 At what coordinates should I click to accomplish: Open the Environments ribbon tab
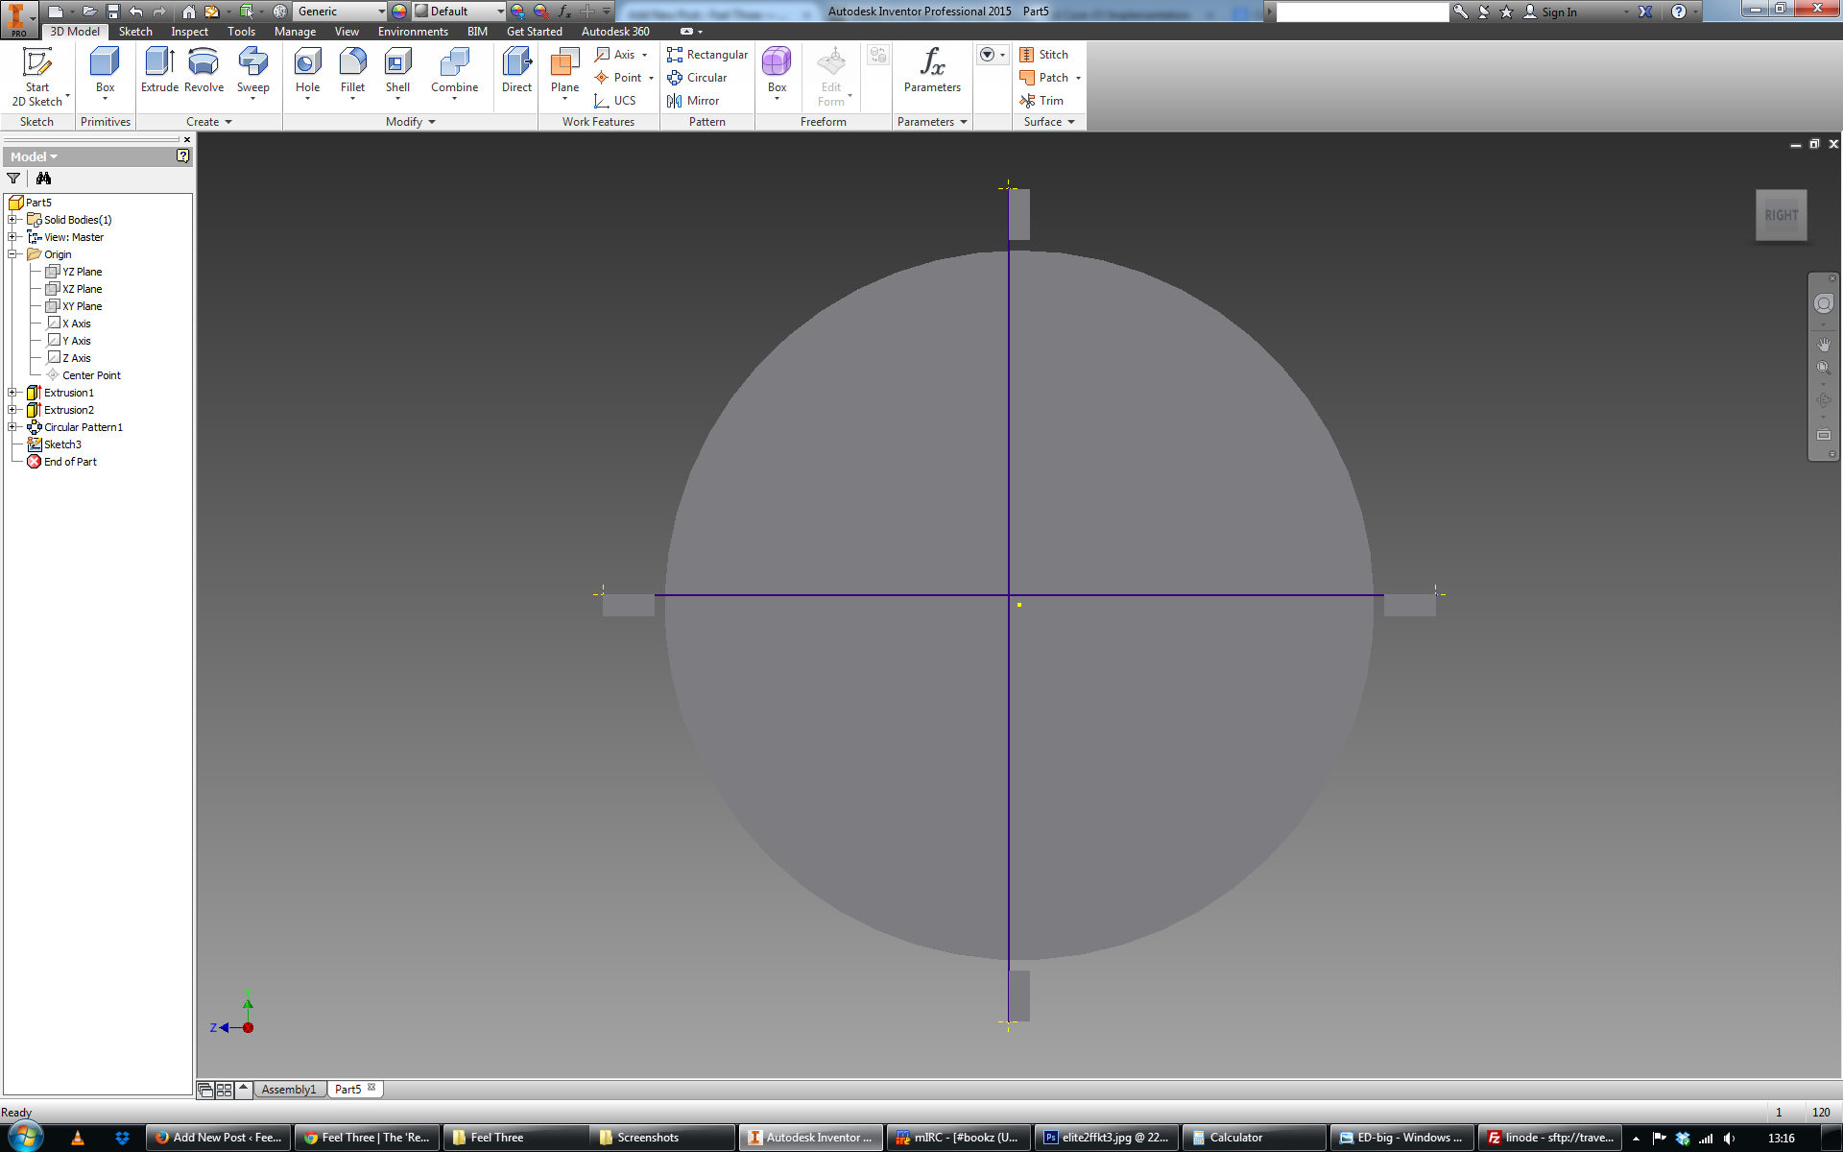[x=413, y=32]
